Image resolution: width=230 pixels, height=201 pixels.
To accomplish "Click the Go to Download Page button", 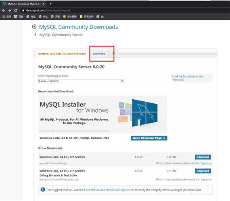I will pyautogui.click(x=149, y=138).
